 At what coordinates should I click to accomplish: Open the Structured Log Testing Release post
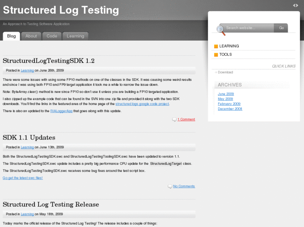click(51, 205)
